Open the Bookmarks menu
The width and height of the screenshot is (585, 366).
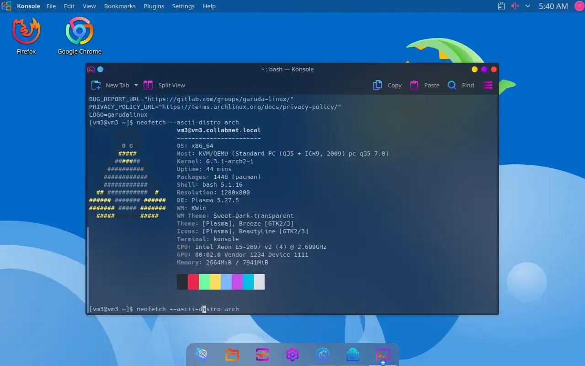120,6
